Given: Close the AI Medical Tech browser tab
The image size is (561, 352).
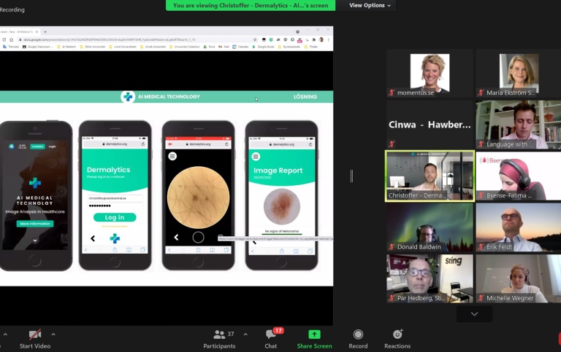Looking at the screenshot, I should point(37,32).
